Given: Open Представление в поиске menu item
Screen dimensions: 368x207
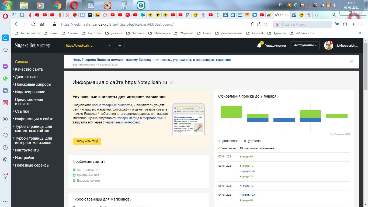Looking at the screenshot, I should 29,102.
